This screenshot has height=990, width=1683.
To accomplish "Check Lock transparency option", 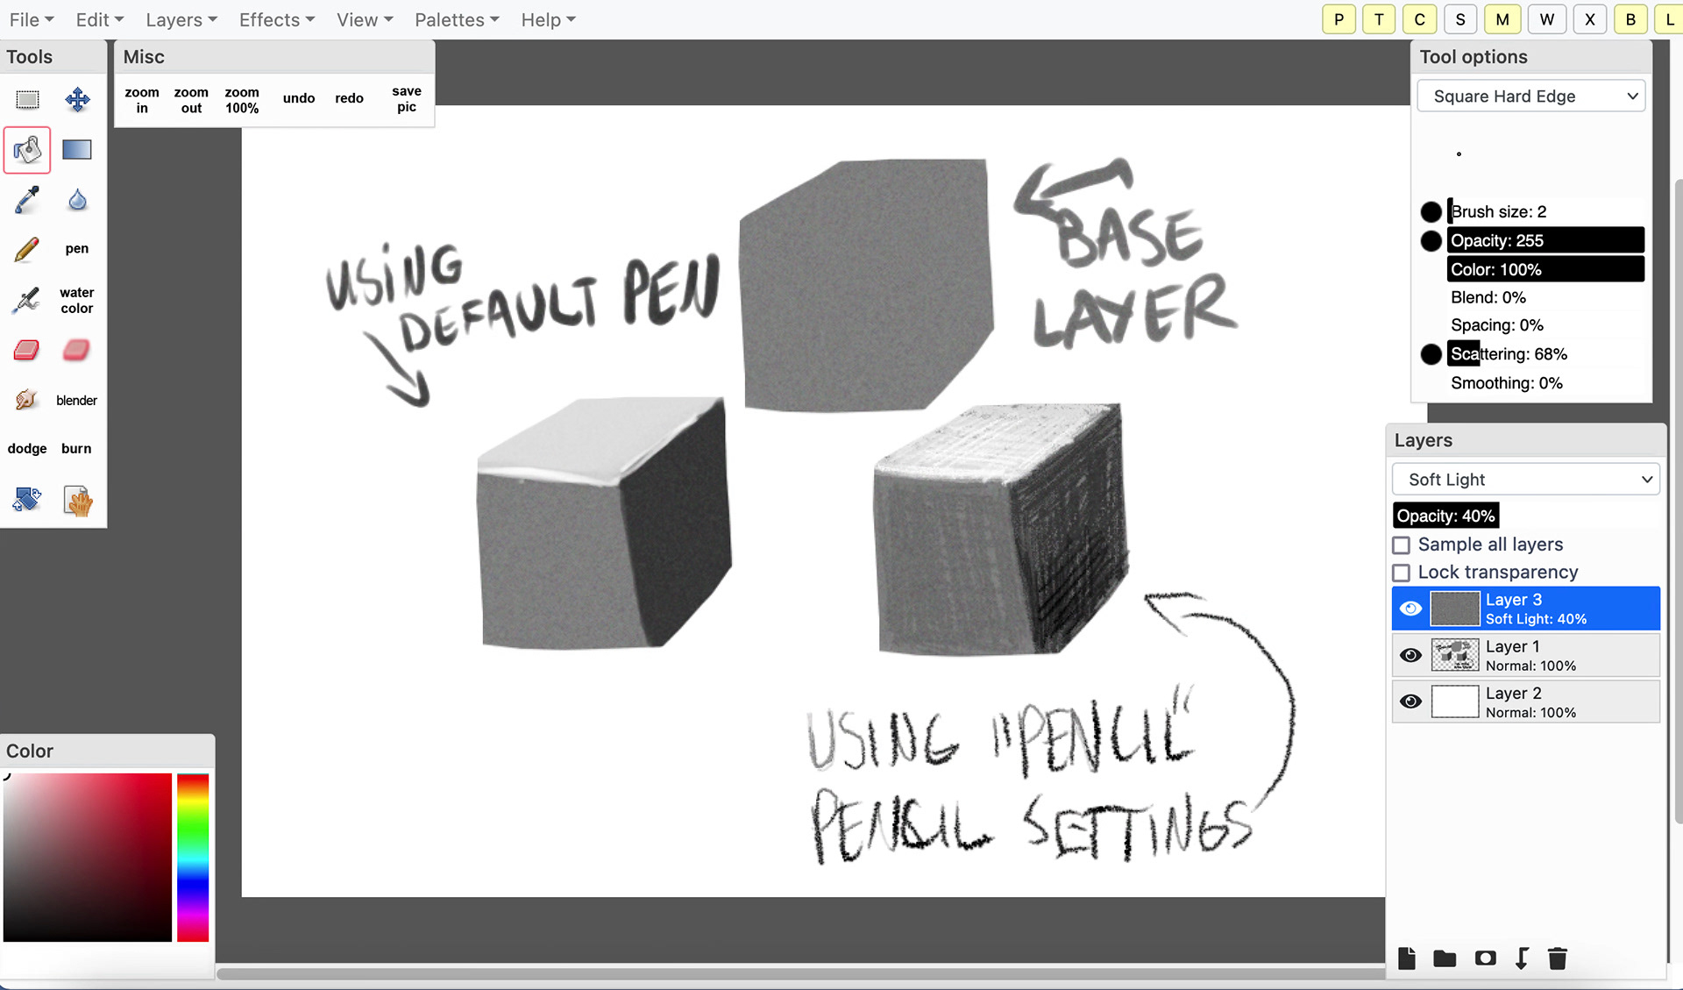I will [x=1402, y=573].
